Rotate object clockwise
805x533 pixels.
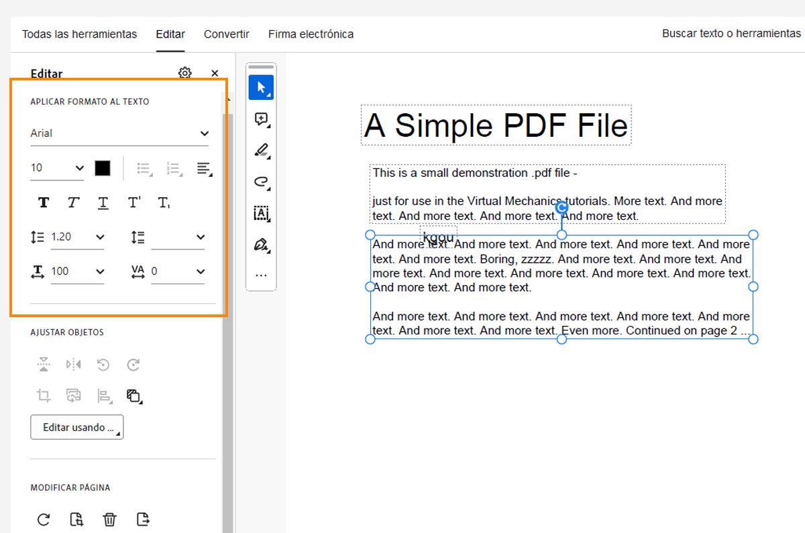click(133, 365)
